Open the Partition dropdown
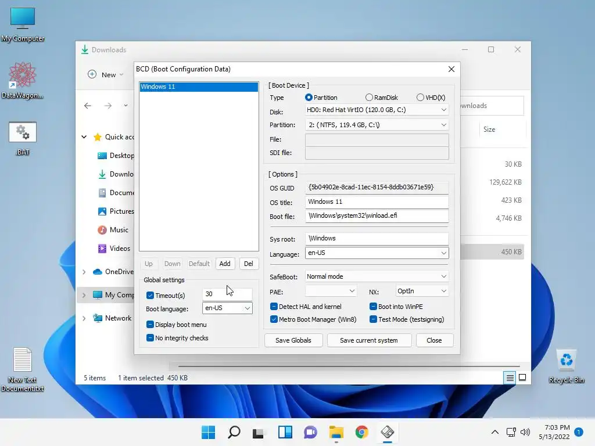Image resolution: width=595 pixels, height=446 pixels. click(x=377, y=125)
